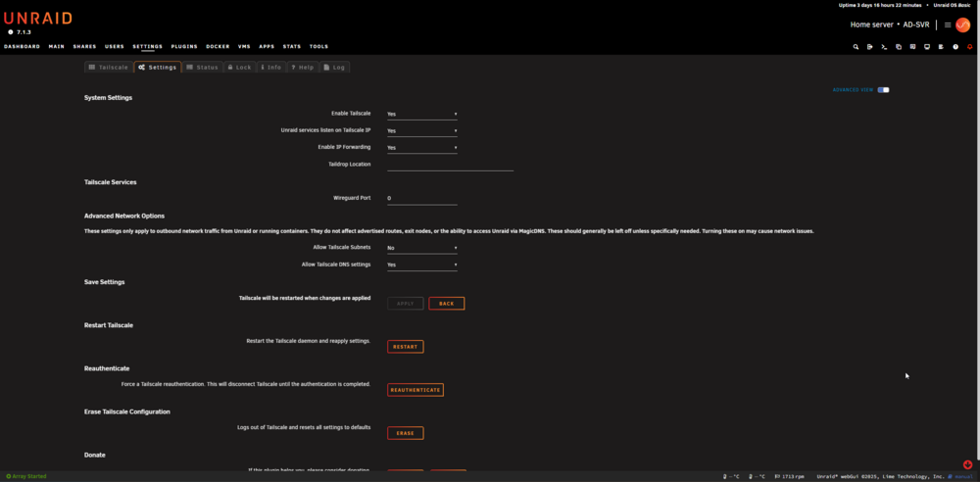Switch to the Tailscale tab

(108, 67)
